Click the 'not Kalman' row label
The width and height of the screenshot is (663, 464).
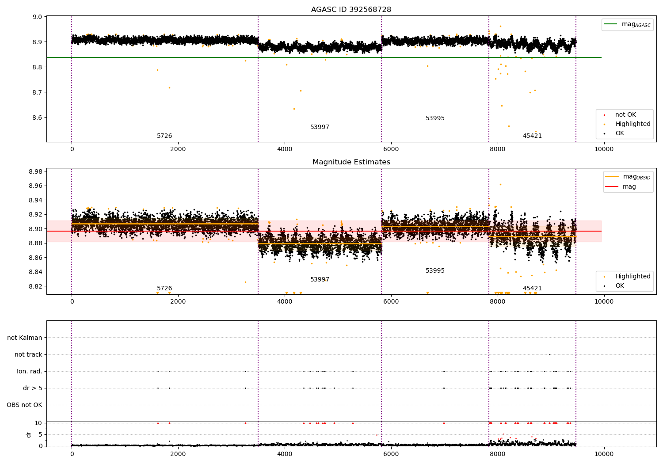(x=25, y=338)
